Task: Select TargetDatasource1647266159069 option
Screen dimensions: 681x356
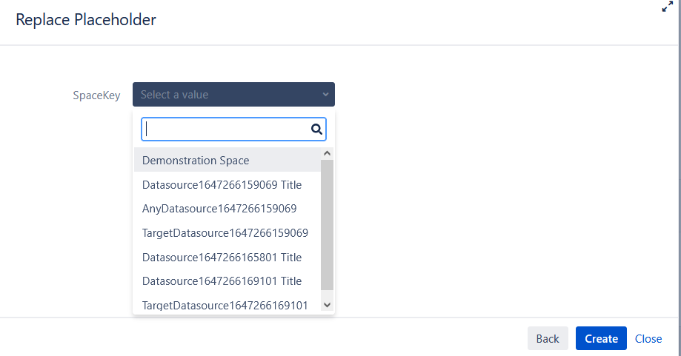Action: (x=225, y=232)
